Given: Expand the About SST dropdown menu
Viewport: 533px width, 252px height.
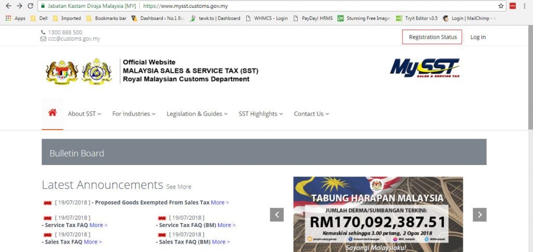Looking at the screenshot, I should (84, 114).
